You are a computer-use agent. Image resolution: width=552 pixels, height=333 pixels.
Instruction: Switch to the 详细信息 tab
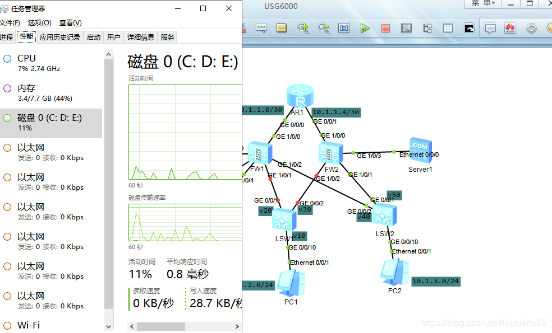(x=141, y=37)
